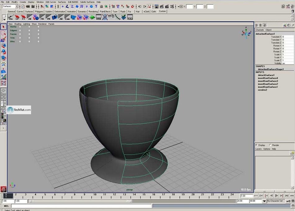The image size is (295, 211).
Task: Open the Edit Curves menu
Action: (x=51, y=2)
